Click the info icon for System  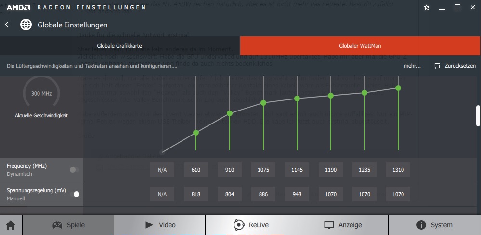(421, 225)
